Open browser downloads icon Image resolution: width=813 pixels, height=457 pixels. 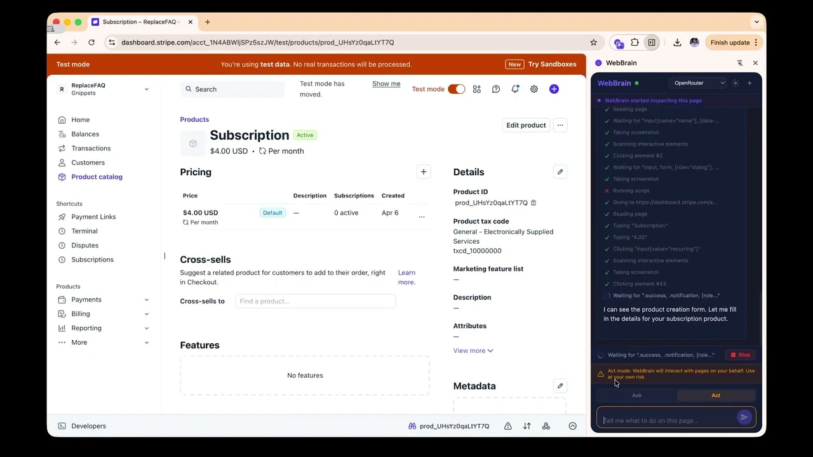pos(677,43)
